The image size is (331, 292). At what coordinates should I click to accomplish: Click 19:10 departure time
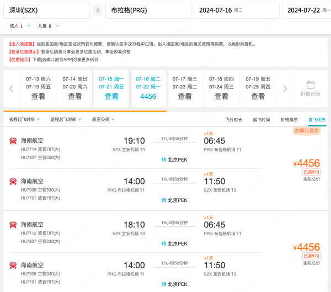(x=134, y=141)
